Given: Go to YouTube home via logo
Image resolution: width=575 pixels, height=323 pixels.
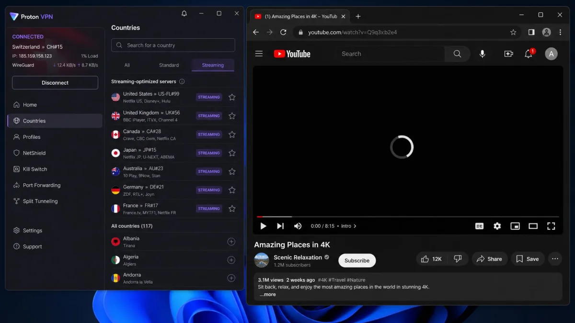Looking at the screenshot, I should coord(292,54).
